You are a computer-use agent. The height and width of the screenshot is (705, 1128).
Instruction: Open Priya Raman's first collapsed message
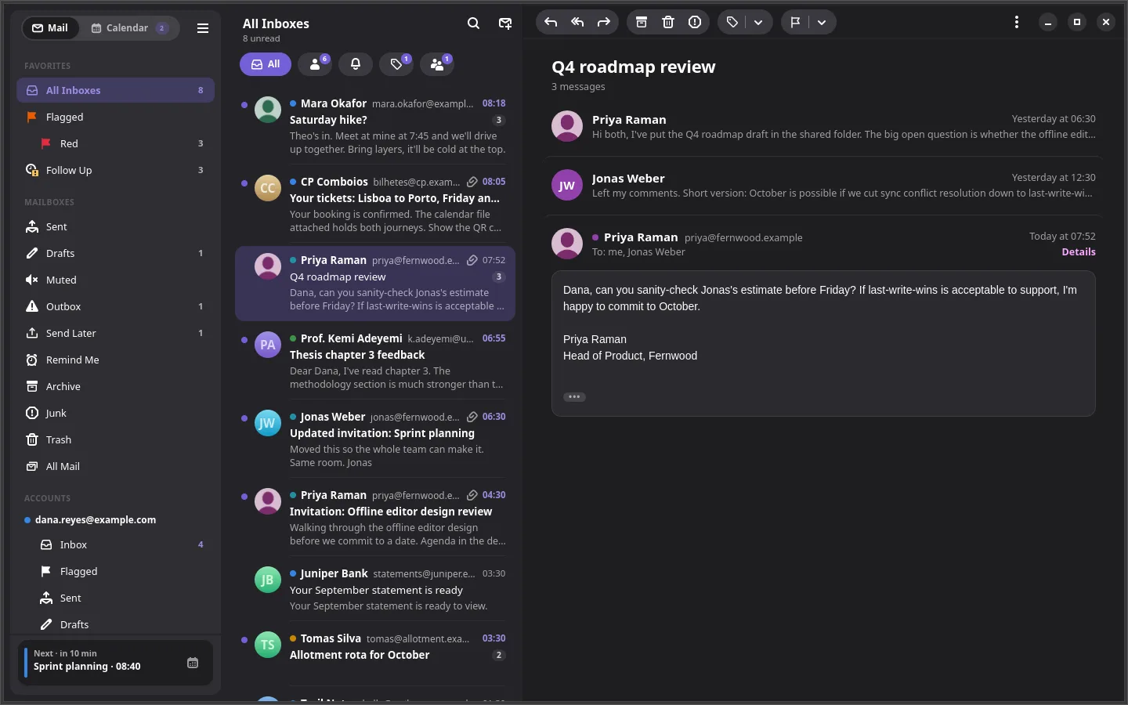(824, 127)
